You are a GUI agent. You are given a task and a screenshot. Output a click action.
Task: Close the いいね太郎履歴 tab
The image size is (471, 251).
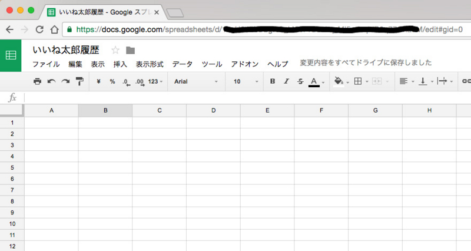(157, 12)
